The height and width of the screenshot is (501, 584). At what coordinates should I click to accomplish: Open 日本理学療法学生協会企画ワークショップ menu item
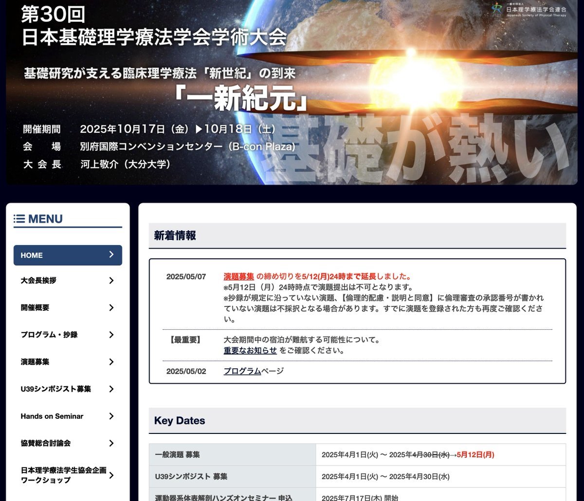pos(68,475)
